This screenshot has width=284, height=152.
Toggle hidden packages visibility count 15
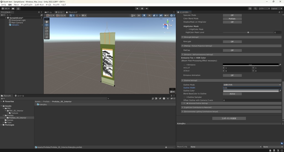click(x=173, y=99)
